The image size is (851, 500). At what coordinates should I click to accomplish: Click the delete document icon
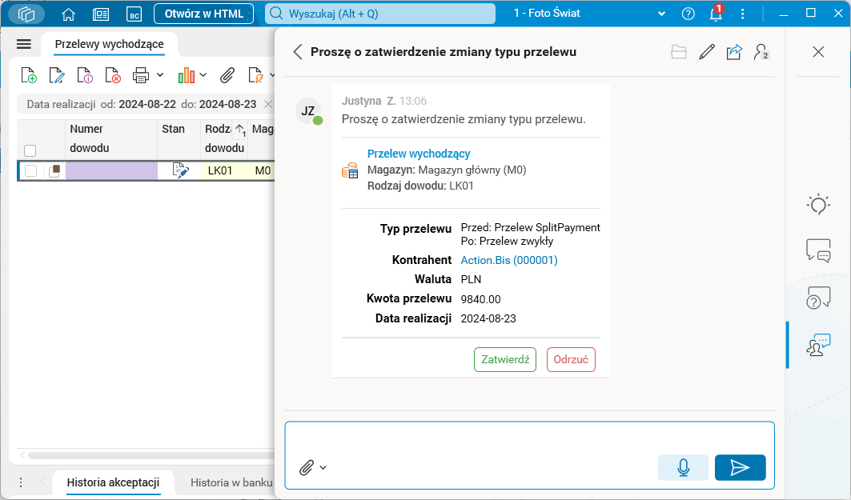point(113,75)
